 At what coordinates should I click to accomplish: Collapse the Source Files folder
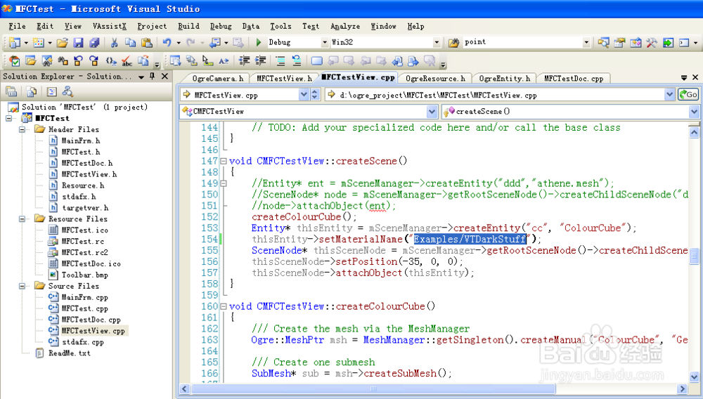[x=22, y=286]
